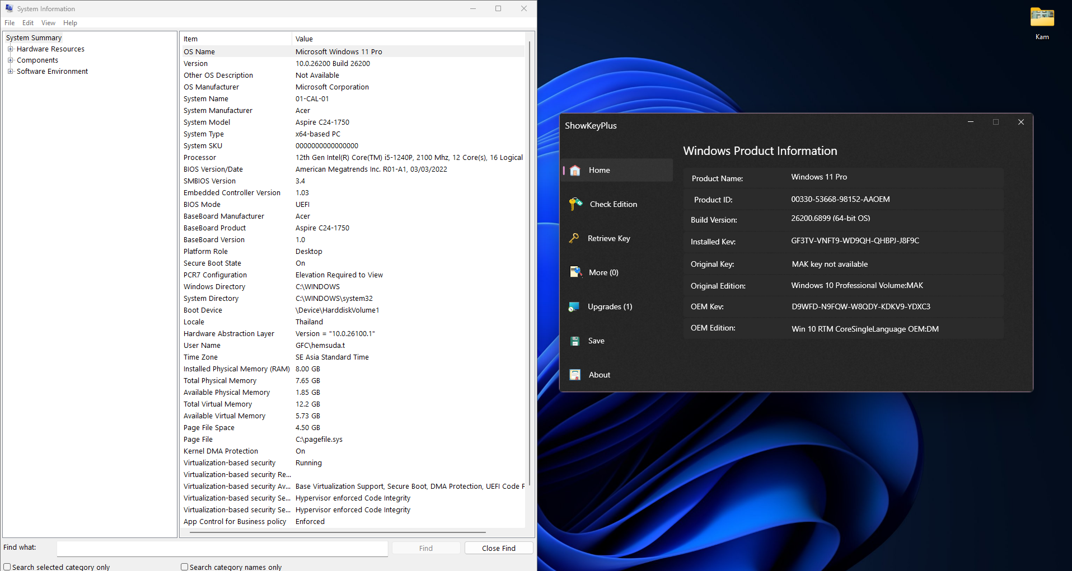Image resolution: width=1072 pixels, height=571 pixels.
Task: Click the Find what text field
Action: [222, 548]
